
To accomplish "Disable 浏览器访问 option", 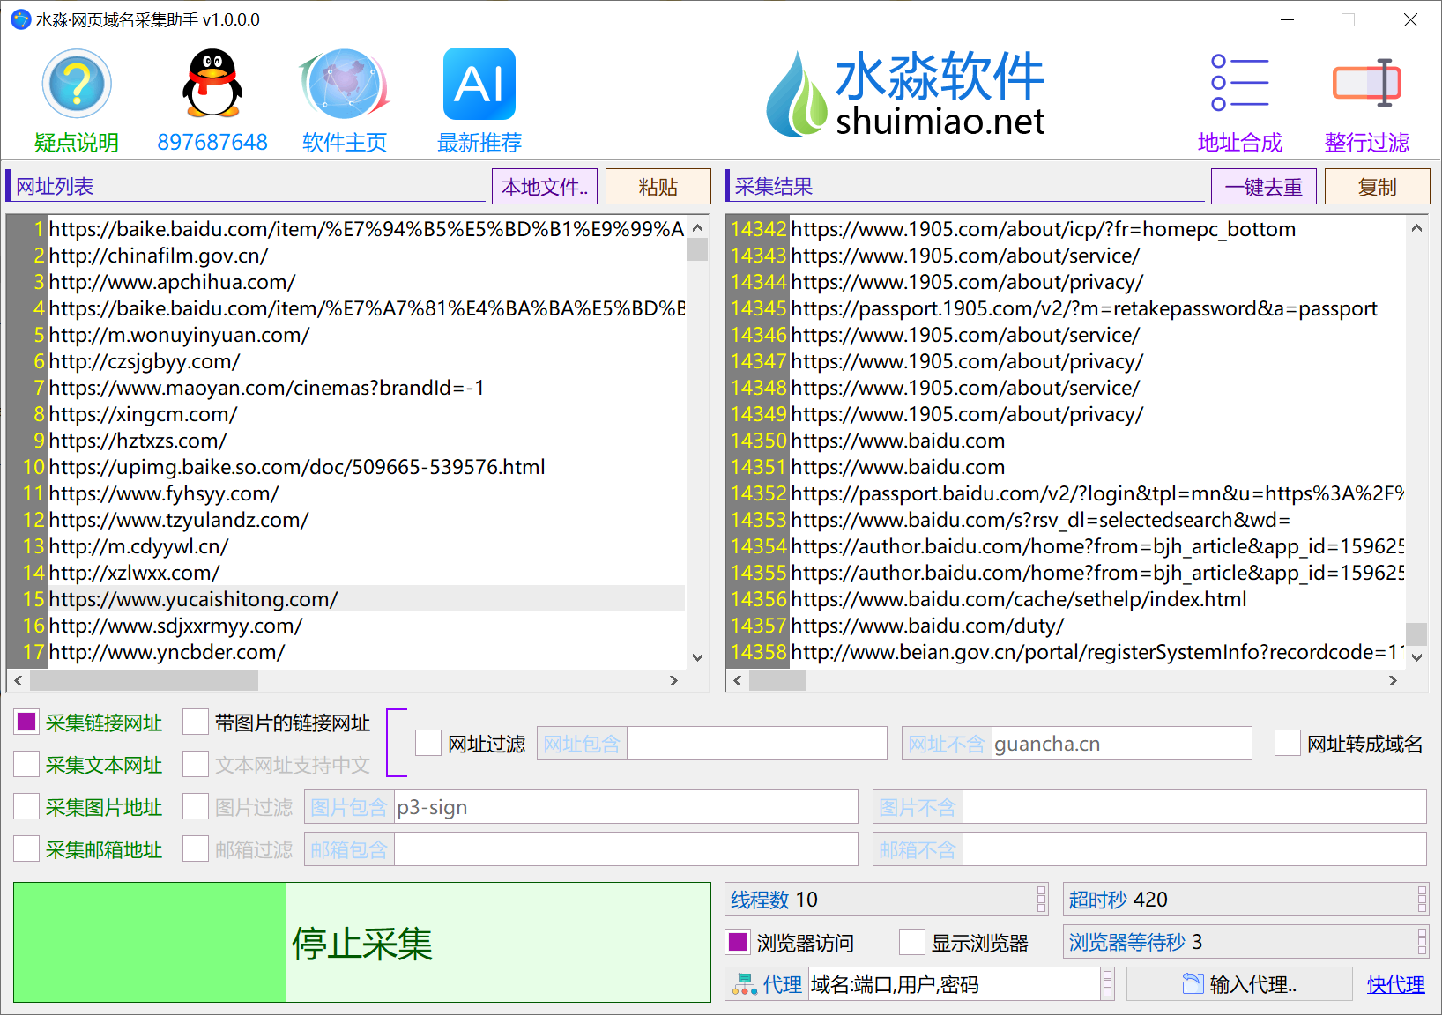I will pyautogui.click(x=735, y=942).
